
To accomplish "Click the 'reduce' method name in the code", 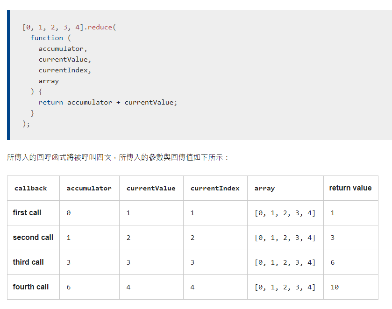I will click(100, 27).
